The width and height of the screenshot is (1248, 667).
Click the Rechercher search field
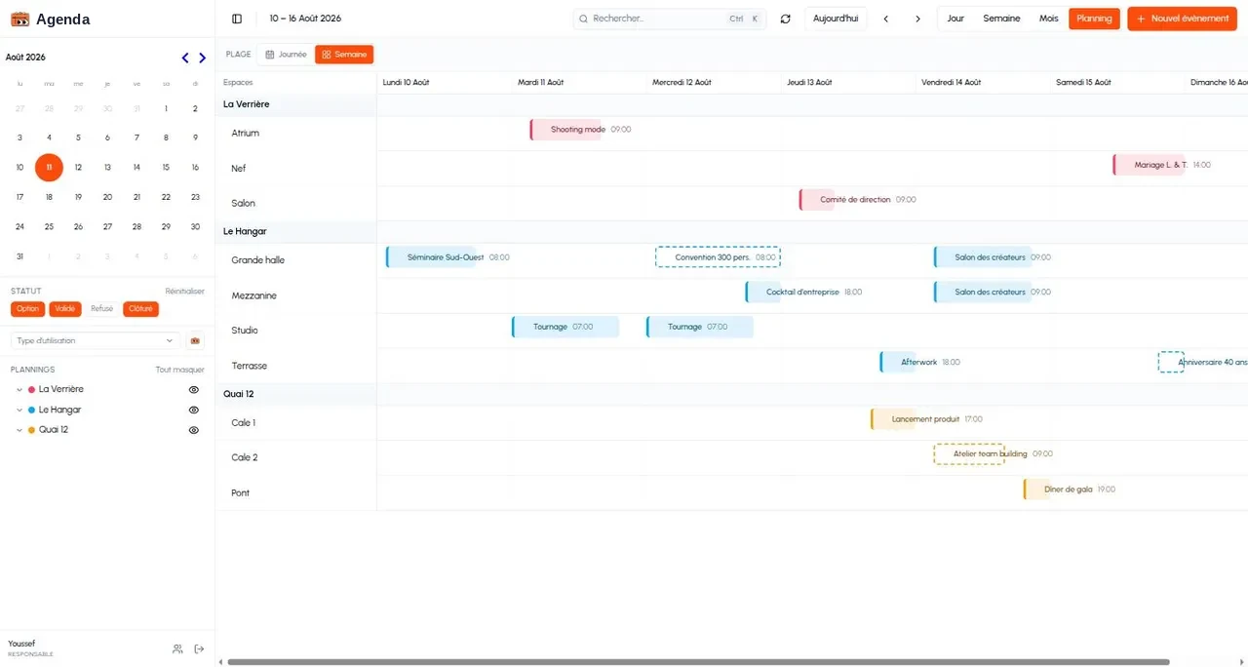669,19
